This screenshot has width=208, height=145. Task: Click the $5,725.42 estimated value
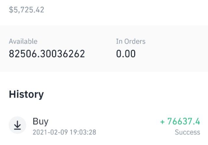[26, 10]
